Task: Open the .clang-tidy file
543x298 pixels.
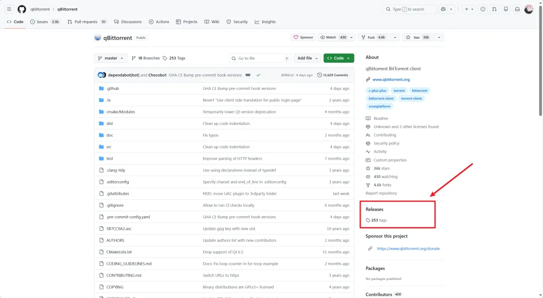Action: click(x=116, y=171)
